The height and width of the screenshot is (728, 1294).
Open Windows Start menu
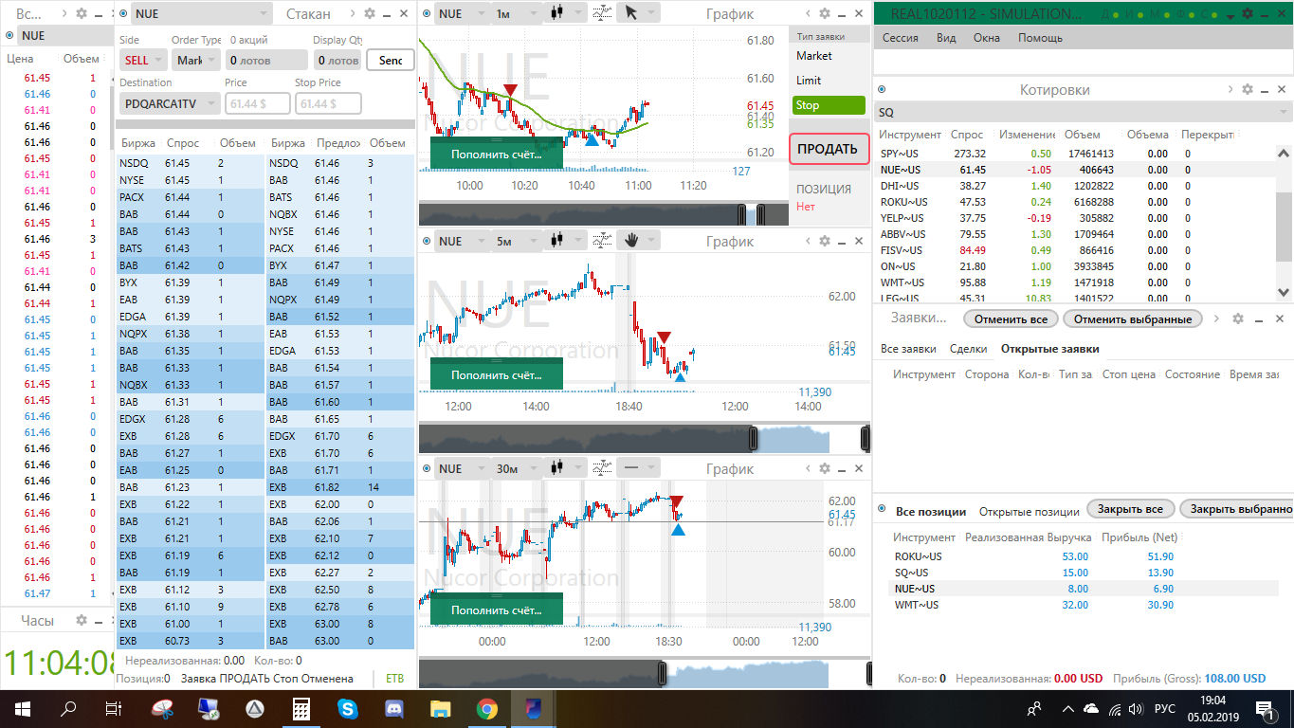[22, 708]
